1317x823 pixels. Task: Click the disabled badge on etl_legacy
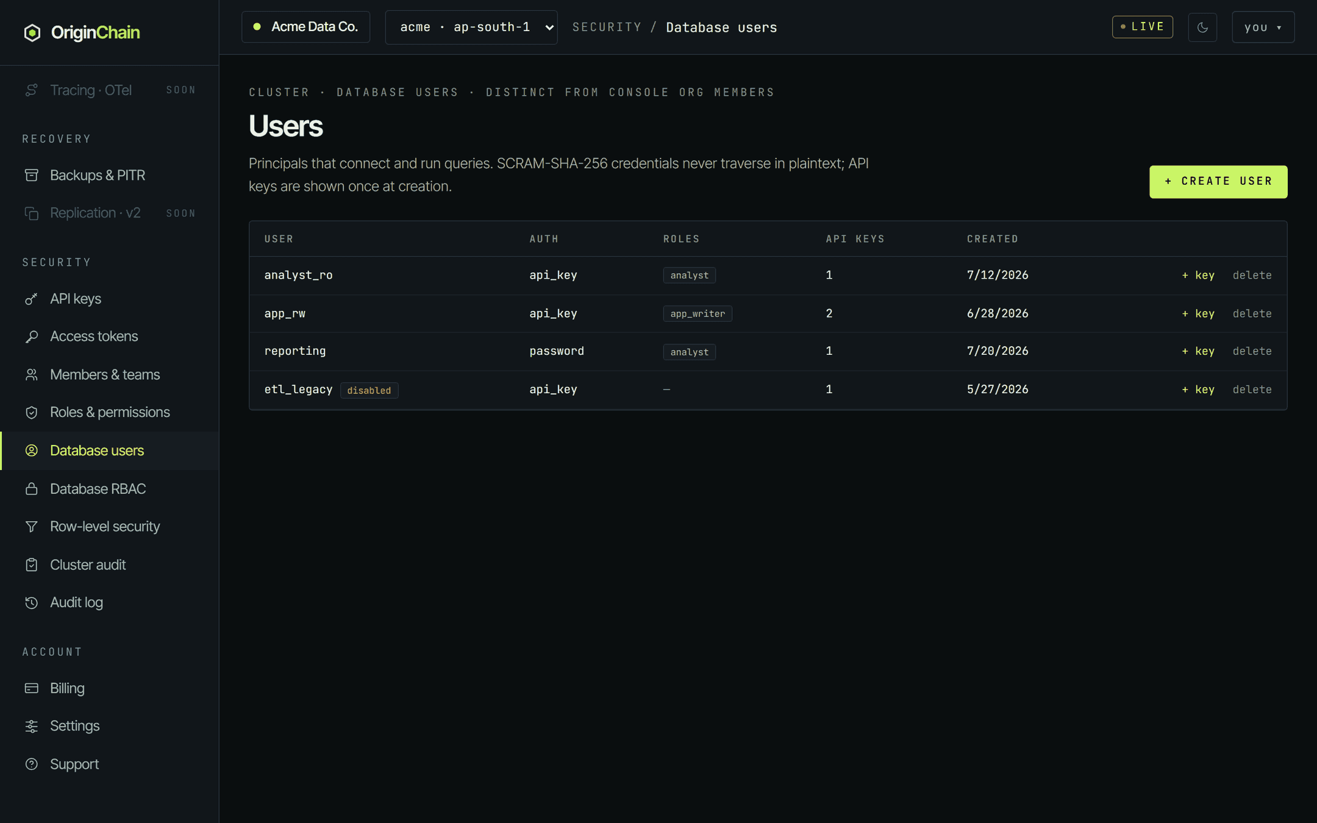(369, 390)
